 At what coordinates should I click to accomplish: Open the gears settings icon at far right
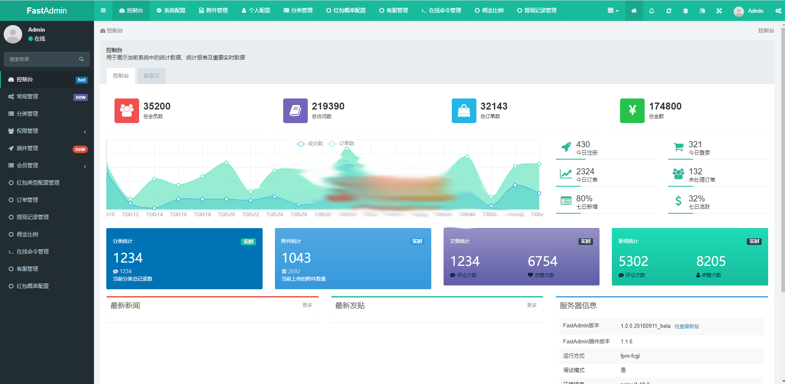778,11
